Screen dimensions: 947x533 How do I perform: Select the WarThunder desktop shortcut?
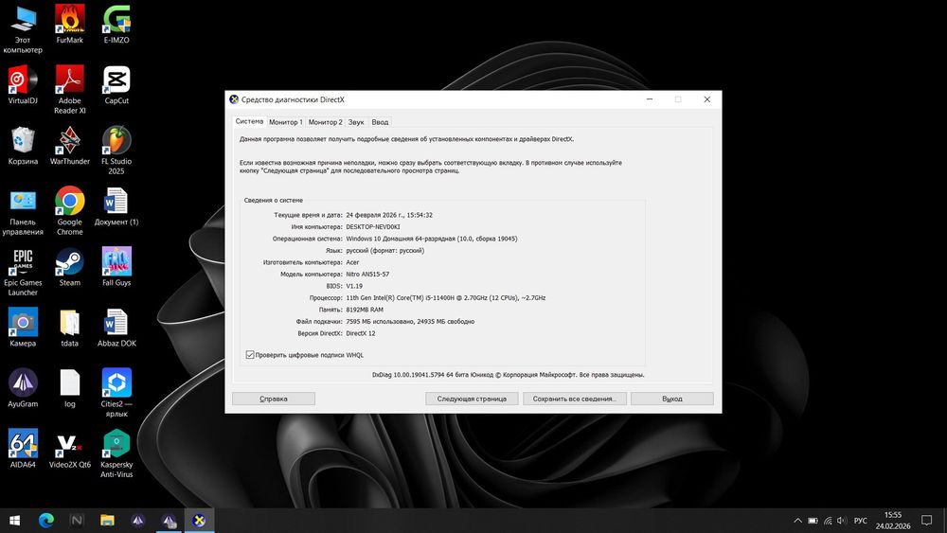click(x=69, y=146)
